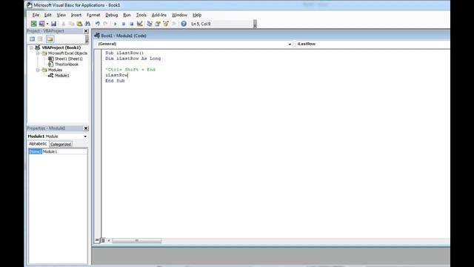The height and width of the screenshot is (267, 474).
Task: Click View Code icon in Project panel
Action: 32,39
